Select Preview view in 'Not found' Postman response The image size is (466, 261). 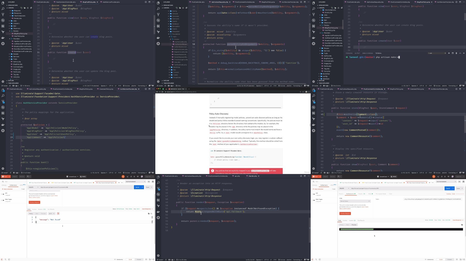pos(43,213)
